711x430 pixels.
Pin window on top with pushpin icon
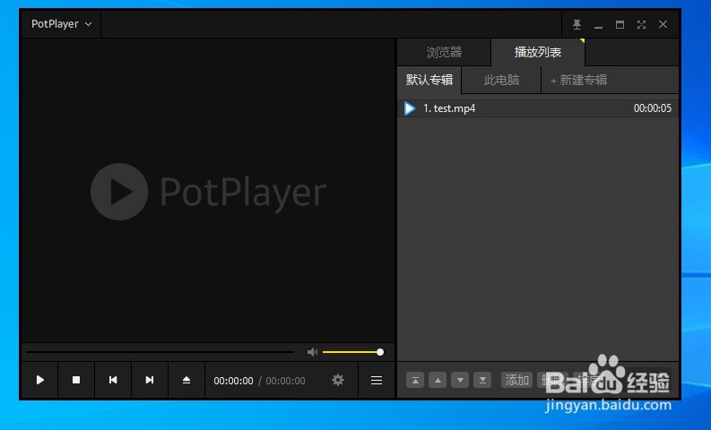[x=577, y=24]
